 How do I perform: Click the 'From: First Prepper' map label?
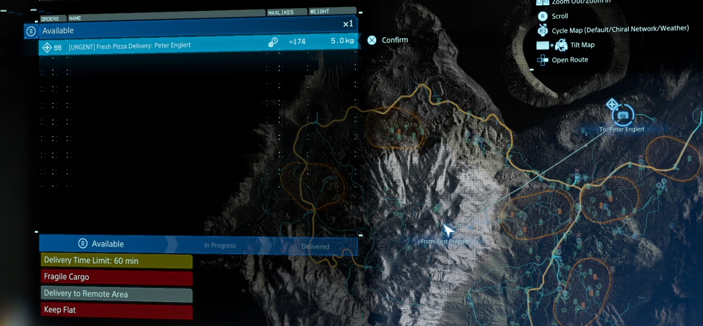coord(445,242)
